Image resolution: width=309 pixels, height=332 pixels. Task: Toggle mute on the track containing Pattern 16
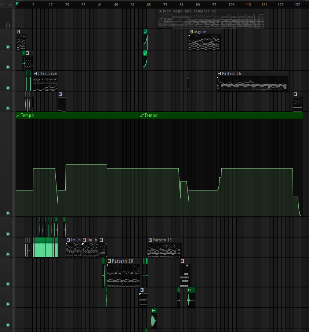coord(8,88)
